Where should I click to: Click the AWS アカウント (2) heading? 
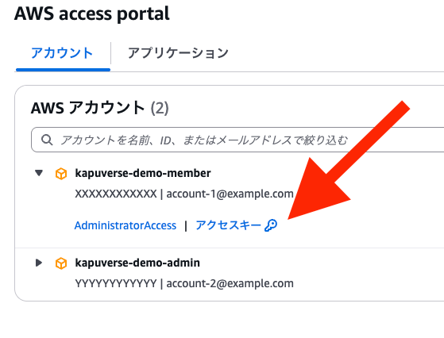[x=99, y=108]
